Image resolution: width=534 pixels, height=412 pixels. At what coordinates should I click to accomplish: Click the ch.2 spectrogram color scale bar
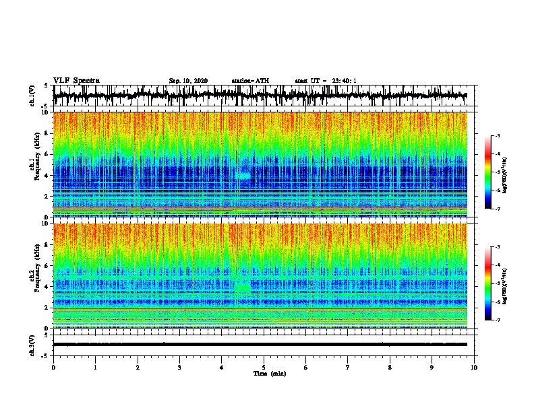pos(487,283)
